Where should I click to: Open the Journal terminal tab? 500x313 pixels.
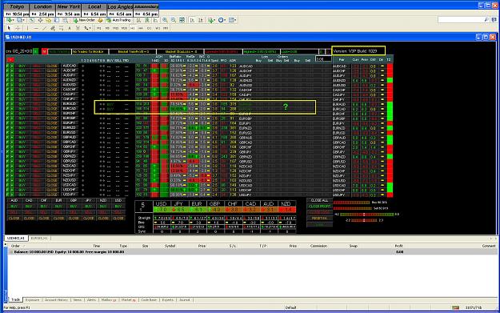(184, 300)
